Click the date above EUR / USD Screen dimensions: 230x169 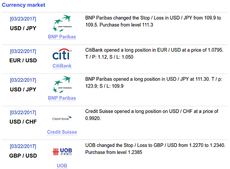click(23, 51)
